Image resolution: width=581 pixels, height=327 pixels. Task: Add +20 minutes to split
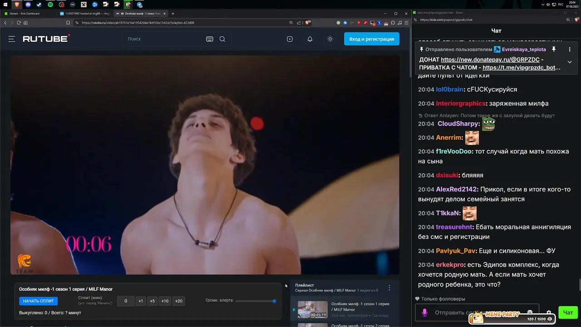[x=179, y=301]
